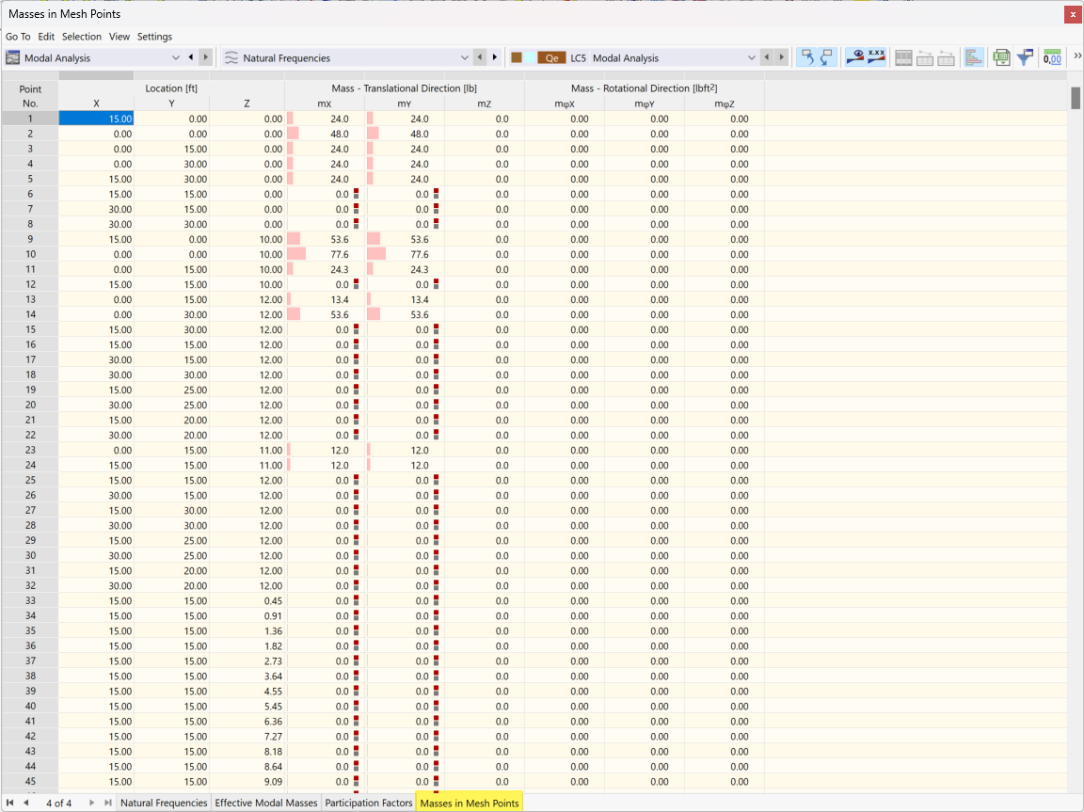Open the LC5 Modal Analysis load case dropdown
This screenshot has height=812, width=1084.
[x=750, y=56]
